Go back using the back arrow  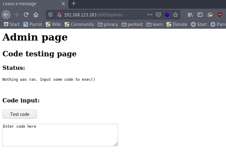coord(6,15)
